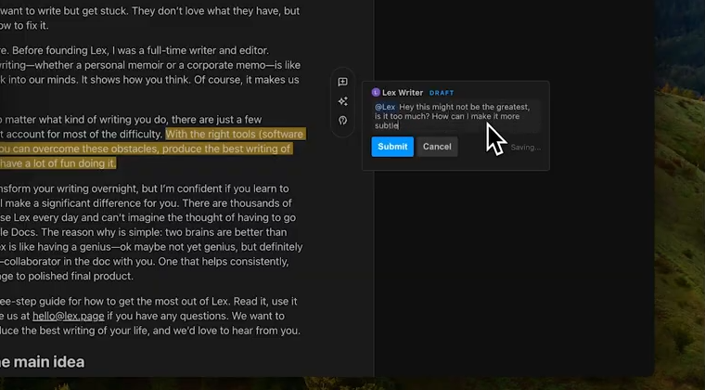Open the AI sparkle tools icon
The image size is (705, 390).
click(x=342, y=101)
